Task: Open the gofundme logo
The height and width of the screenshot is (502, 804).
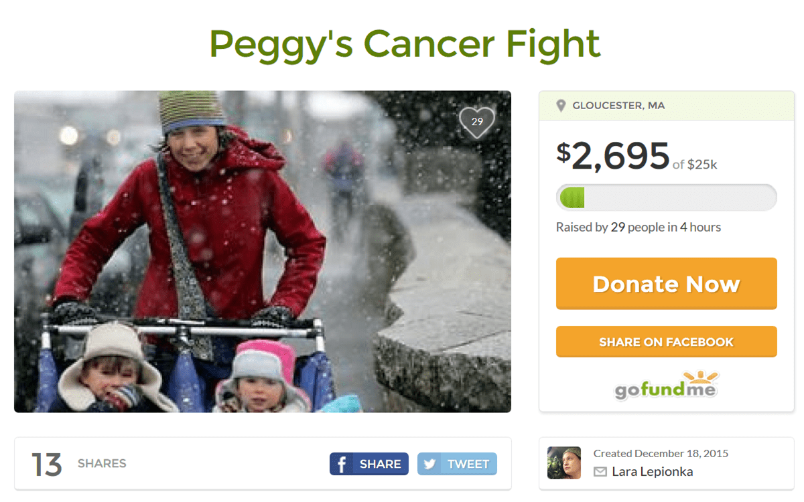Action: point(667,386)
